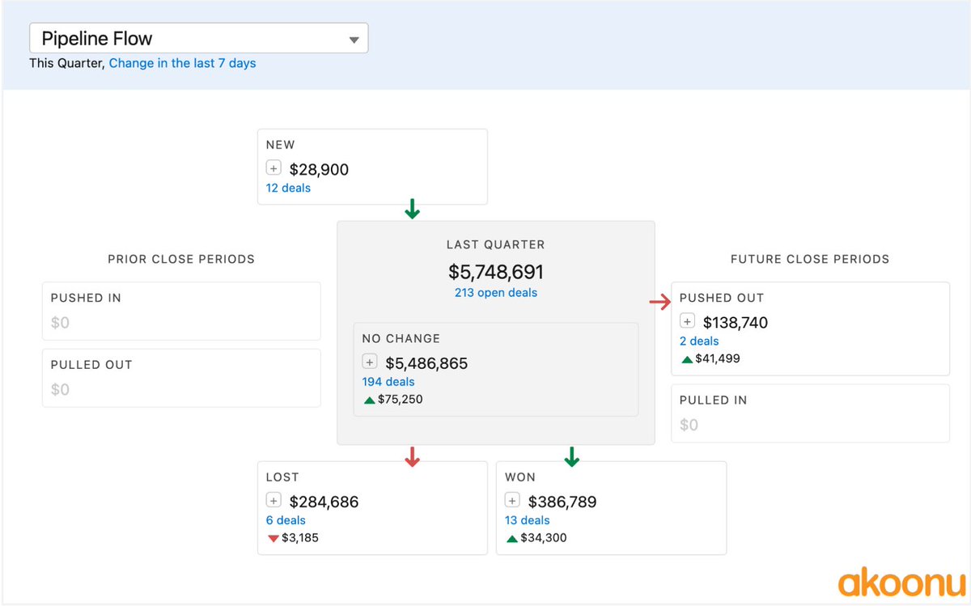View the 213 open deals
Screen dimensions: 971x606
tap(496, 292)
